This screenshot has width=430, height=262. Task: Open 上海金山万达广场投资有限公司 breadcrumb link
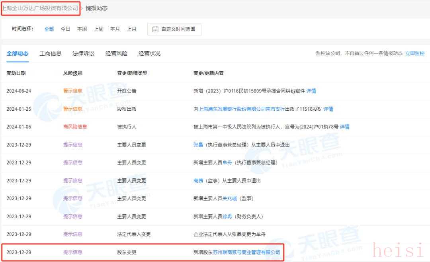pos(40,8)
